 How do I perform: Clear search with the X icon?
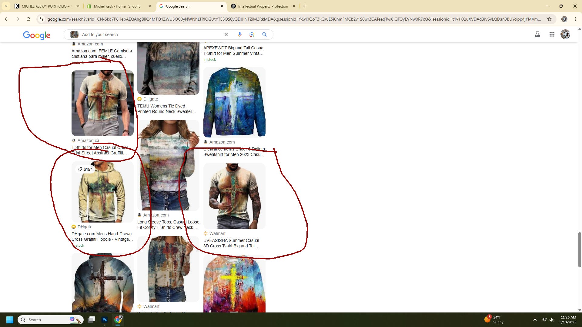226,35
